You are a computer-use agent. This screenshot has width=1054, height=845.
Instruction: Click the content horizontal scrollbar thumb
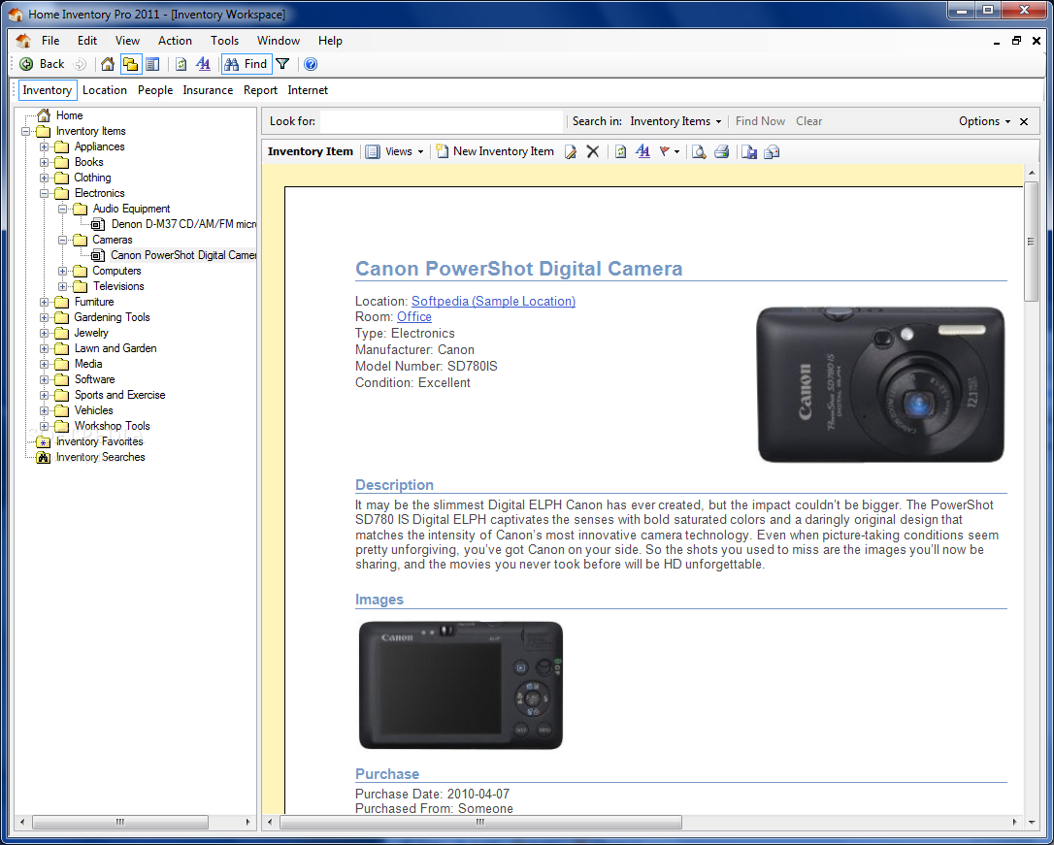pos(480,822)
